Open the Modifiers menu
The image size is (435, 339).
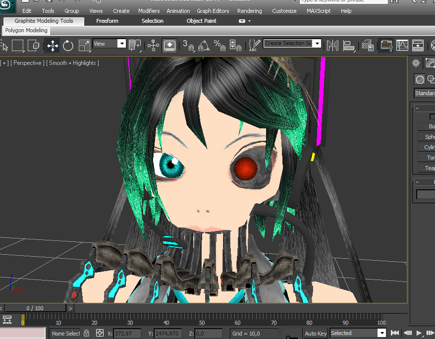[149, 11]
